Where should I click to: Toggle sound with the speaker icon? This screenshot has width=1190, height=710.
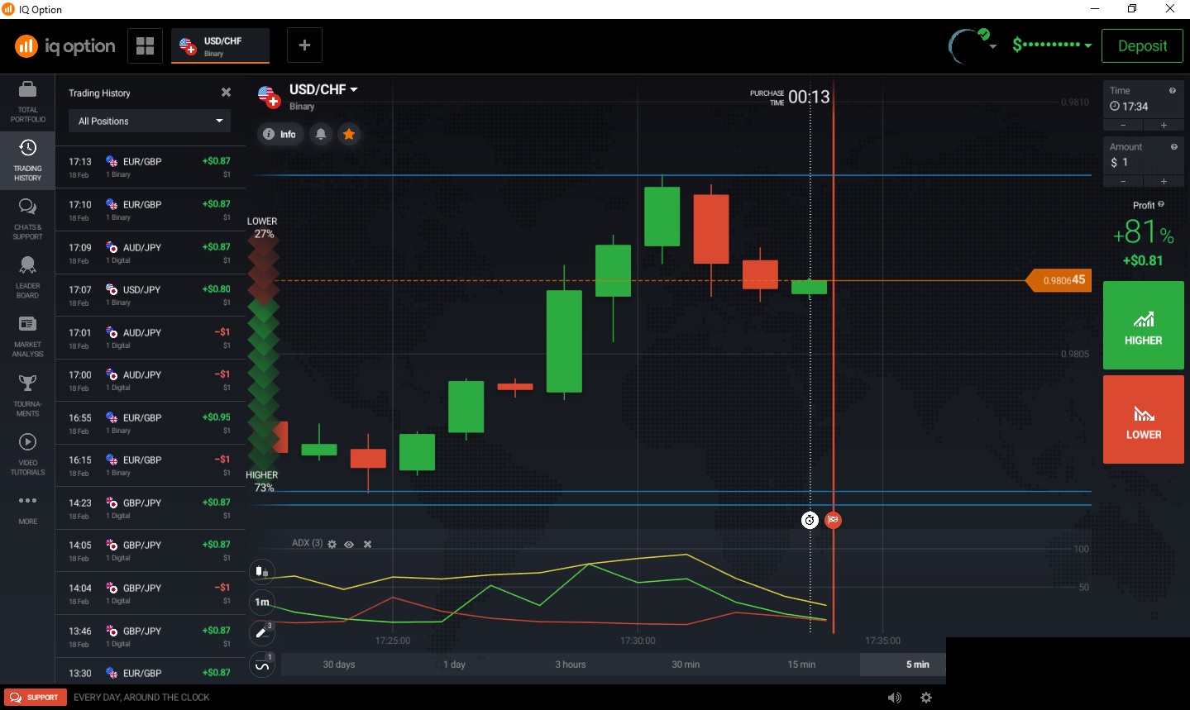[x=895, y=698]
